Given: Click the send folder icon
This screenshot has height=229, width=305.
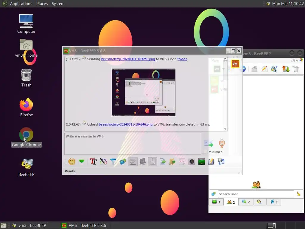Looking at the screenshot, I should click(172, 161).
